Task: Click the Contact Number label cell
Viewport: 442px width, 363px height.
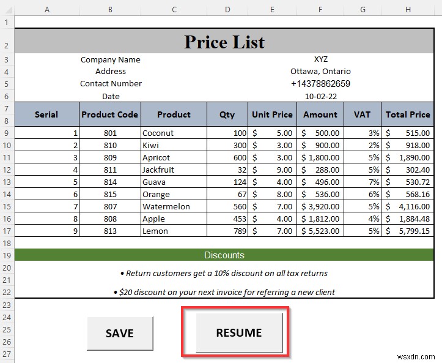Action: coord(111,83)
